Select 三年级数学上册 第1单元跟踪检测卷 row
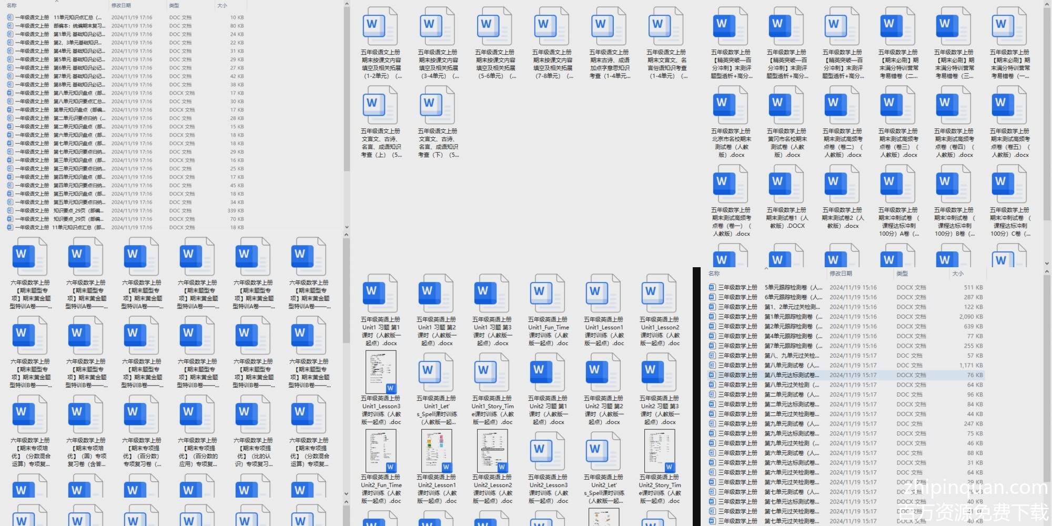This screenshot has width=1052, height=526. click(789, 317)
